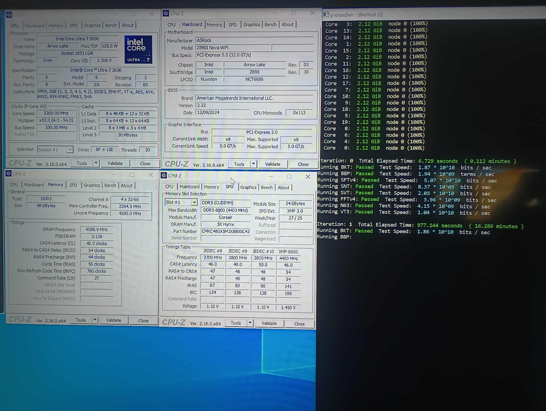This screenshot has width=546, height=411.
Task: Click Tools button in Memory window
Action: 81,320
